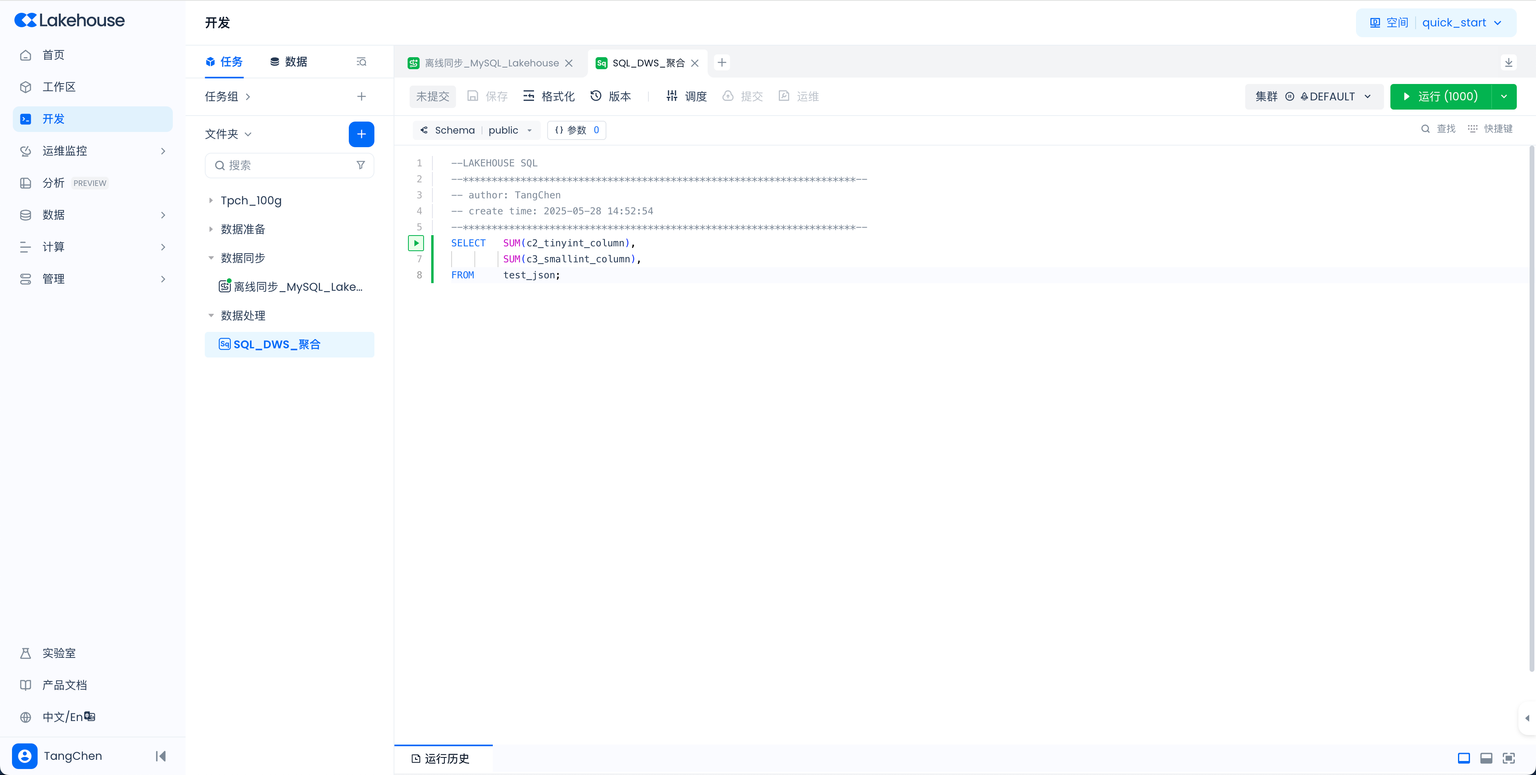Click the blue plus new-file button
1536x775 pixels.
pyautogui.click(x=361, y=134)
